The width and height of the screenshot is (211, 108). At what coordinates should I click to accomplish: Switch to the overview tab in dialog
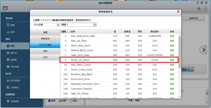45,32
